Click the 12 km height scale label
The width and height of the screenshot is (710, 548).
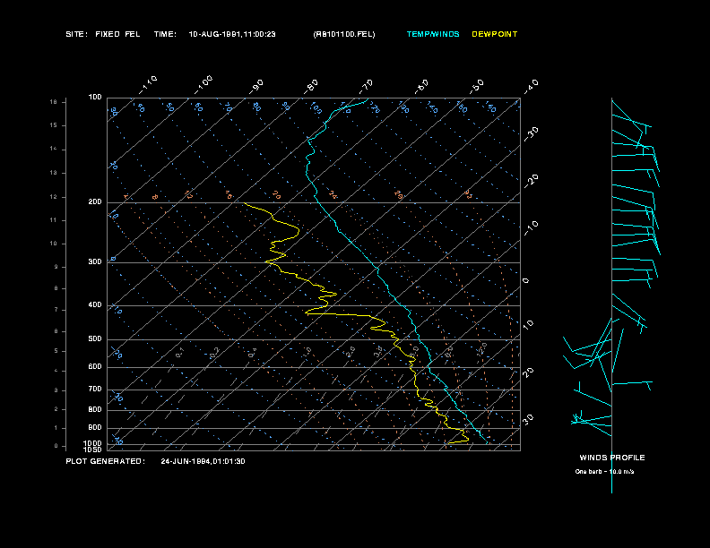(54, 197)
